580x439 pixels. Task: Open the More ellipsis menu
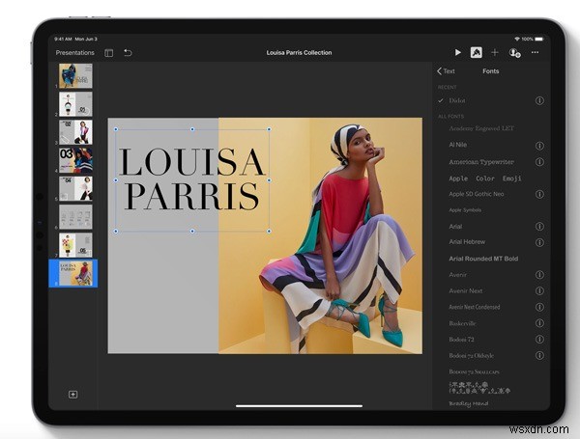point(535,52)
